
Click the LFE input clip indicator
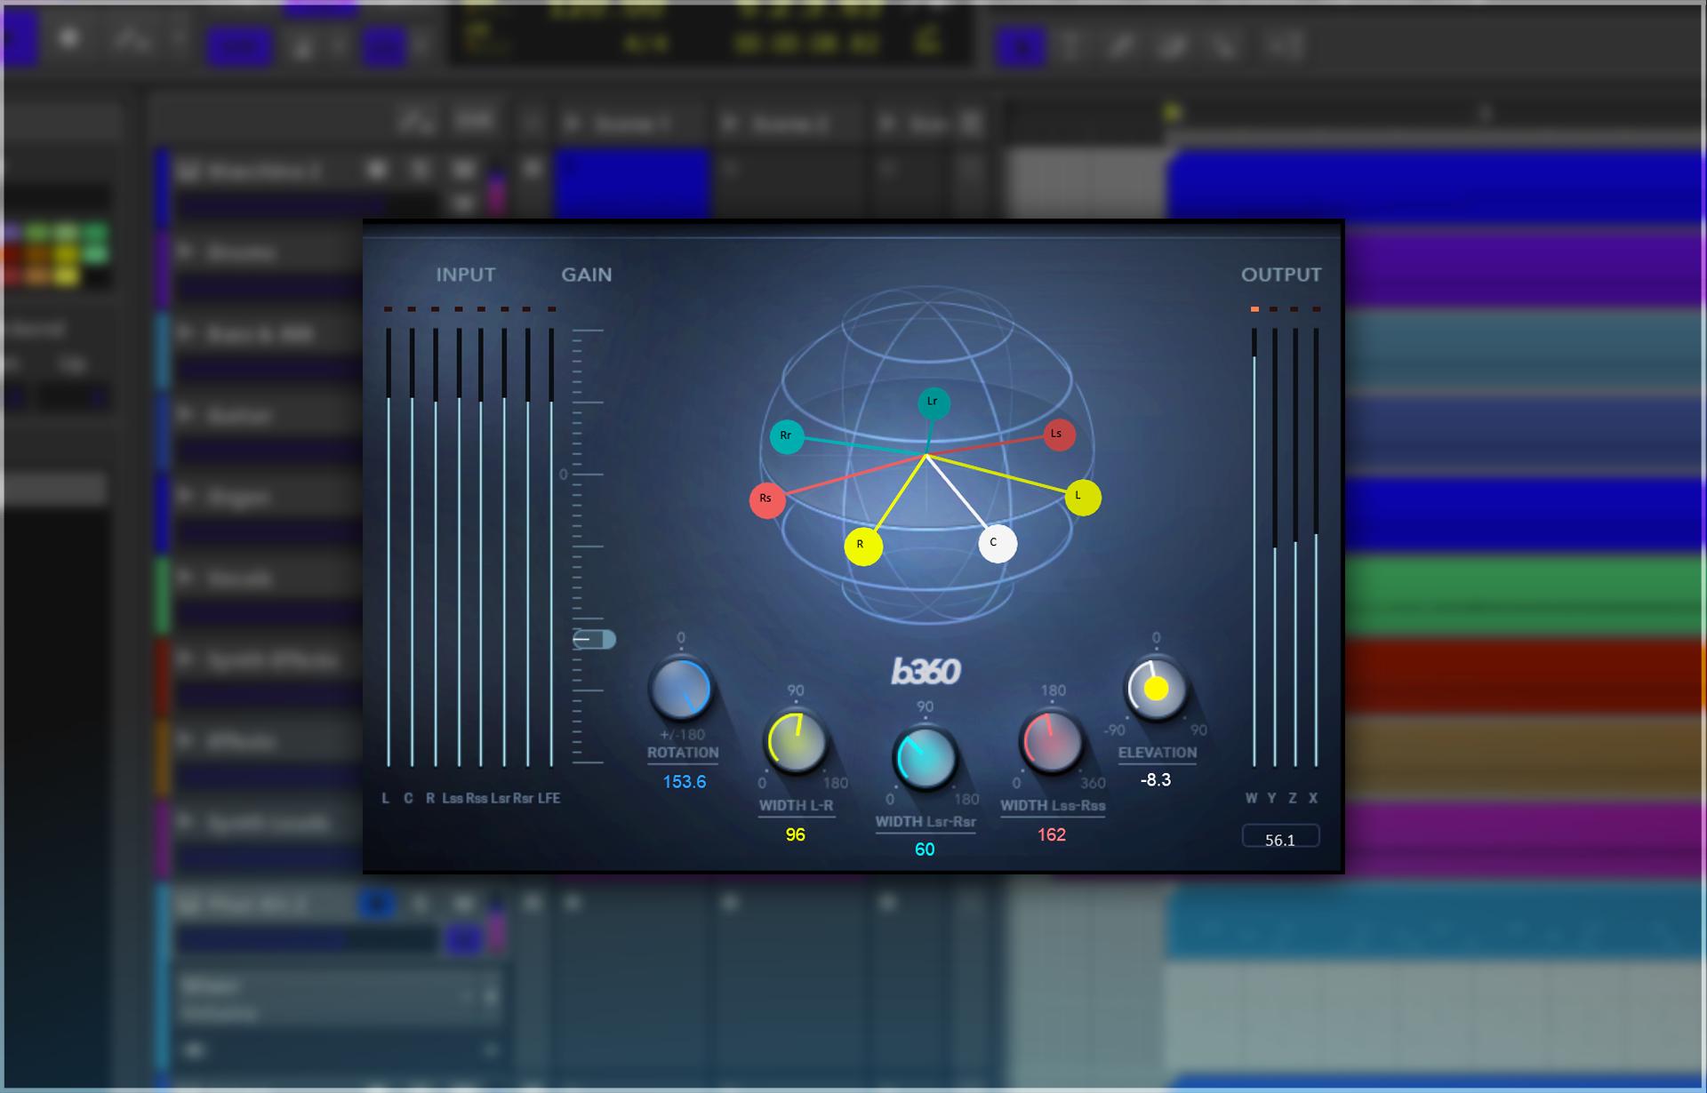552,309
